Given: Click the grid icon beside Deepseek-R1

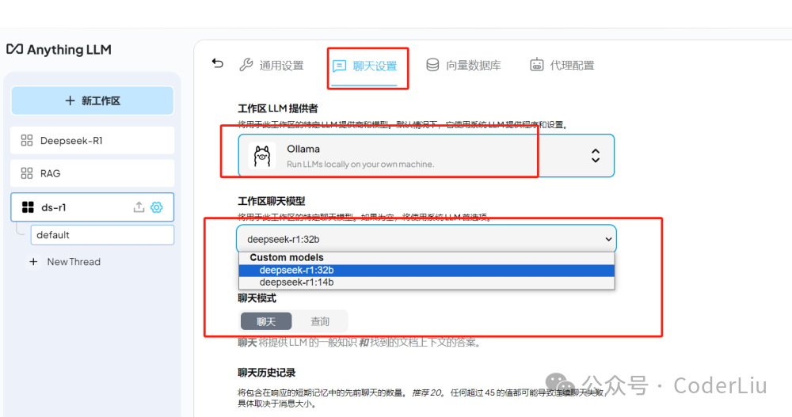Looking at the screenshot, I should tap(27, 140).
